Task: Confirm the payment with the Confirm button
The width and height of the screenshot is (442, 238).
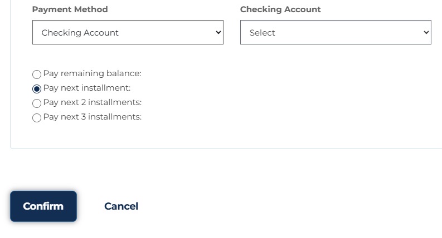Action: 43,206
